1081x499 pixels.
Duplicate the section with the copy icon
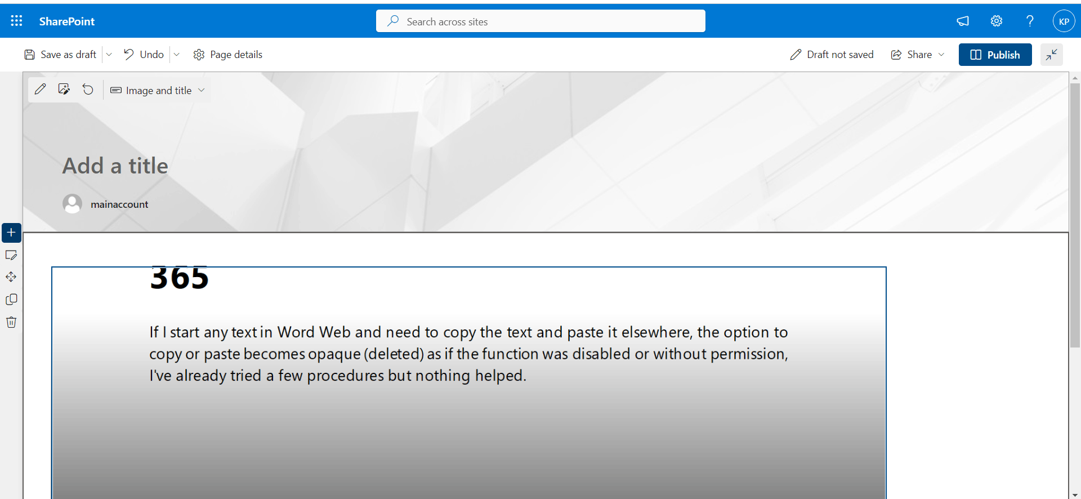pyautogui.click(x=11, y=300)
